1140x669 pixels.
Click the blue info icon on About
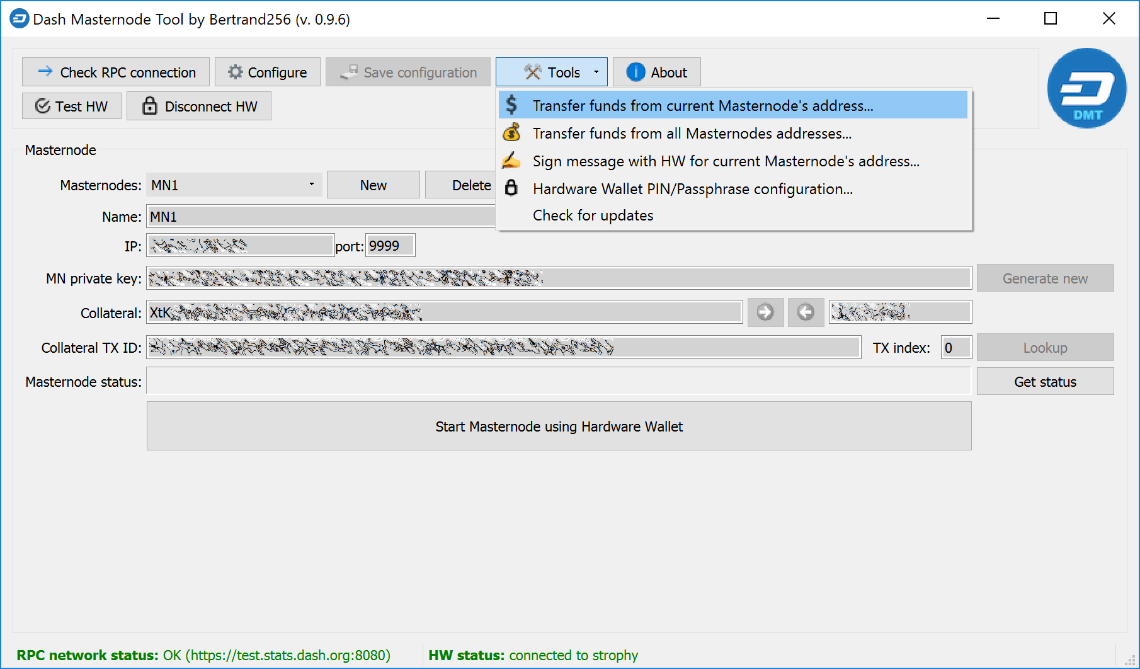coord(636,72)
